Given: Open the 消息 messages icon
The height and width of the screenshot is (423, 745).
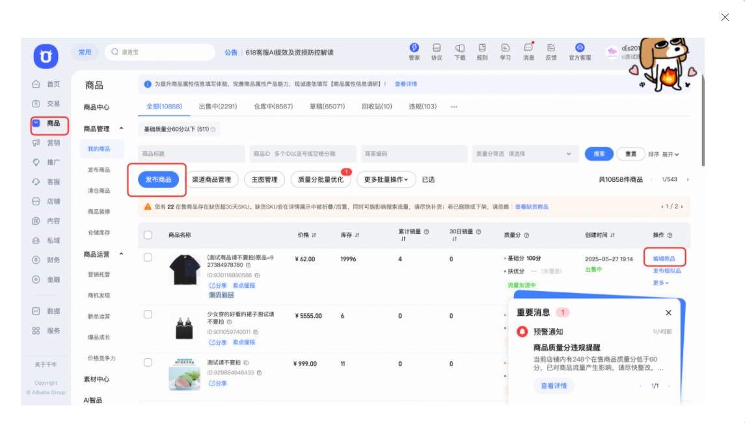Looking at the screenshot, I should coord(528,51).
